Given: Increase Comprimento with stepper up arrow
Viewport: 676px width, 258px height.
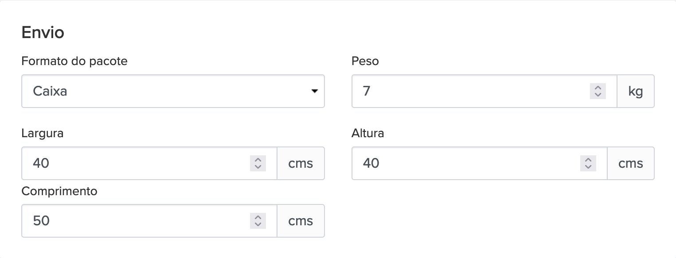Looking at the screenshot, I should point(258,217).
